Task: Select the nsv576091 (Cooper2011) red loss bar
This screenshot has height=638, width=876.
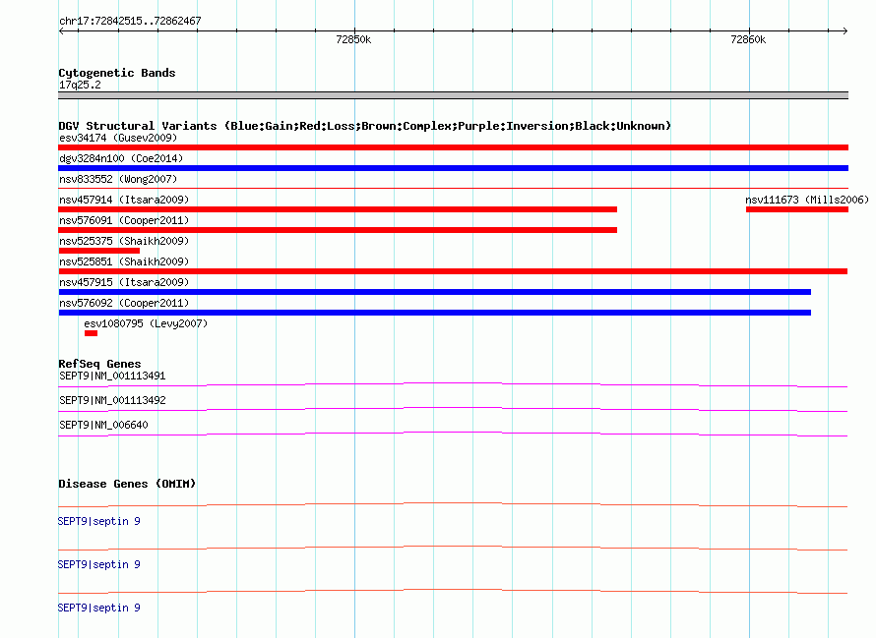Action: tap(338, 230)
